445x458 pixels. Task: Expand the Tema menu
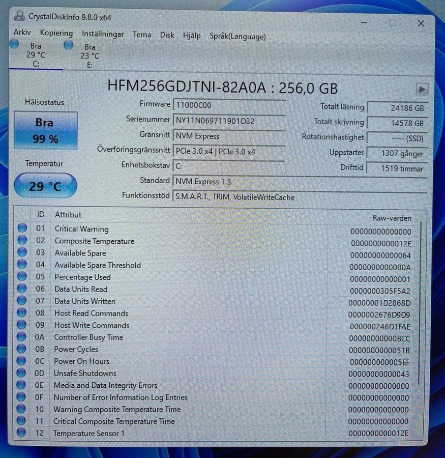[x=142, y=35]
